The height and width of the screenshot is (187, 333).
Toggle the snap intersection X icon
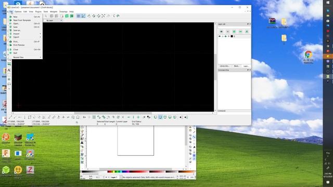click(123, 117)
